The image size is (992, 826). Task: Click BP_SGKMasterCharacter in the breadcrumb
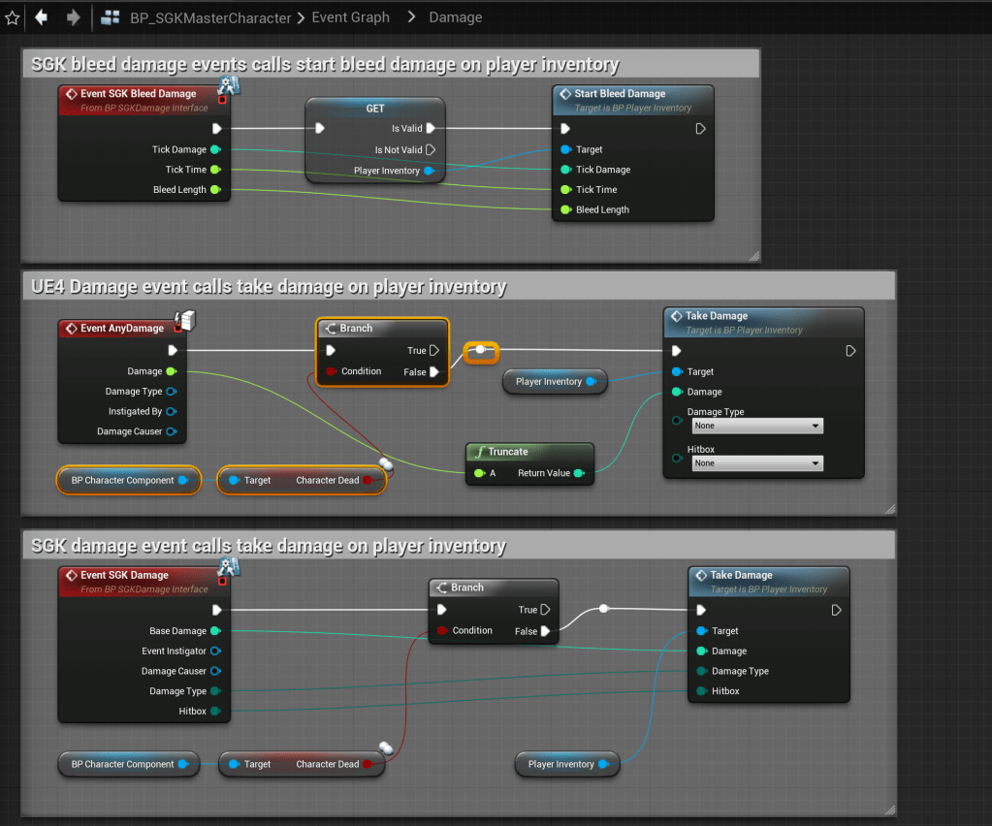point(210,17)
